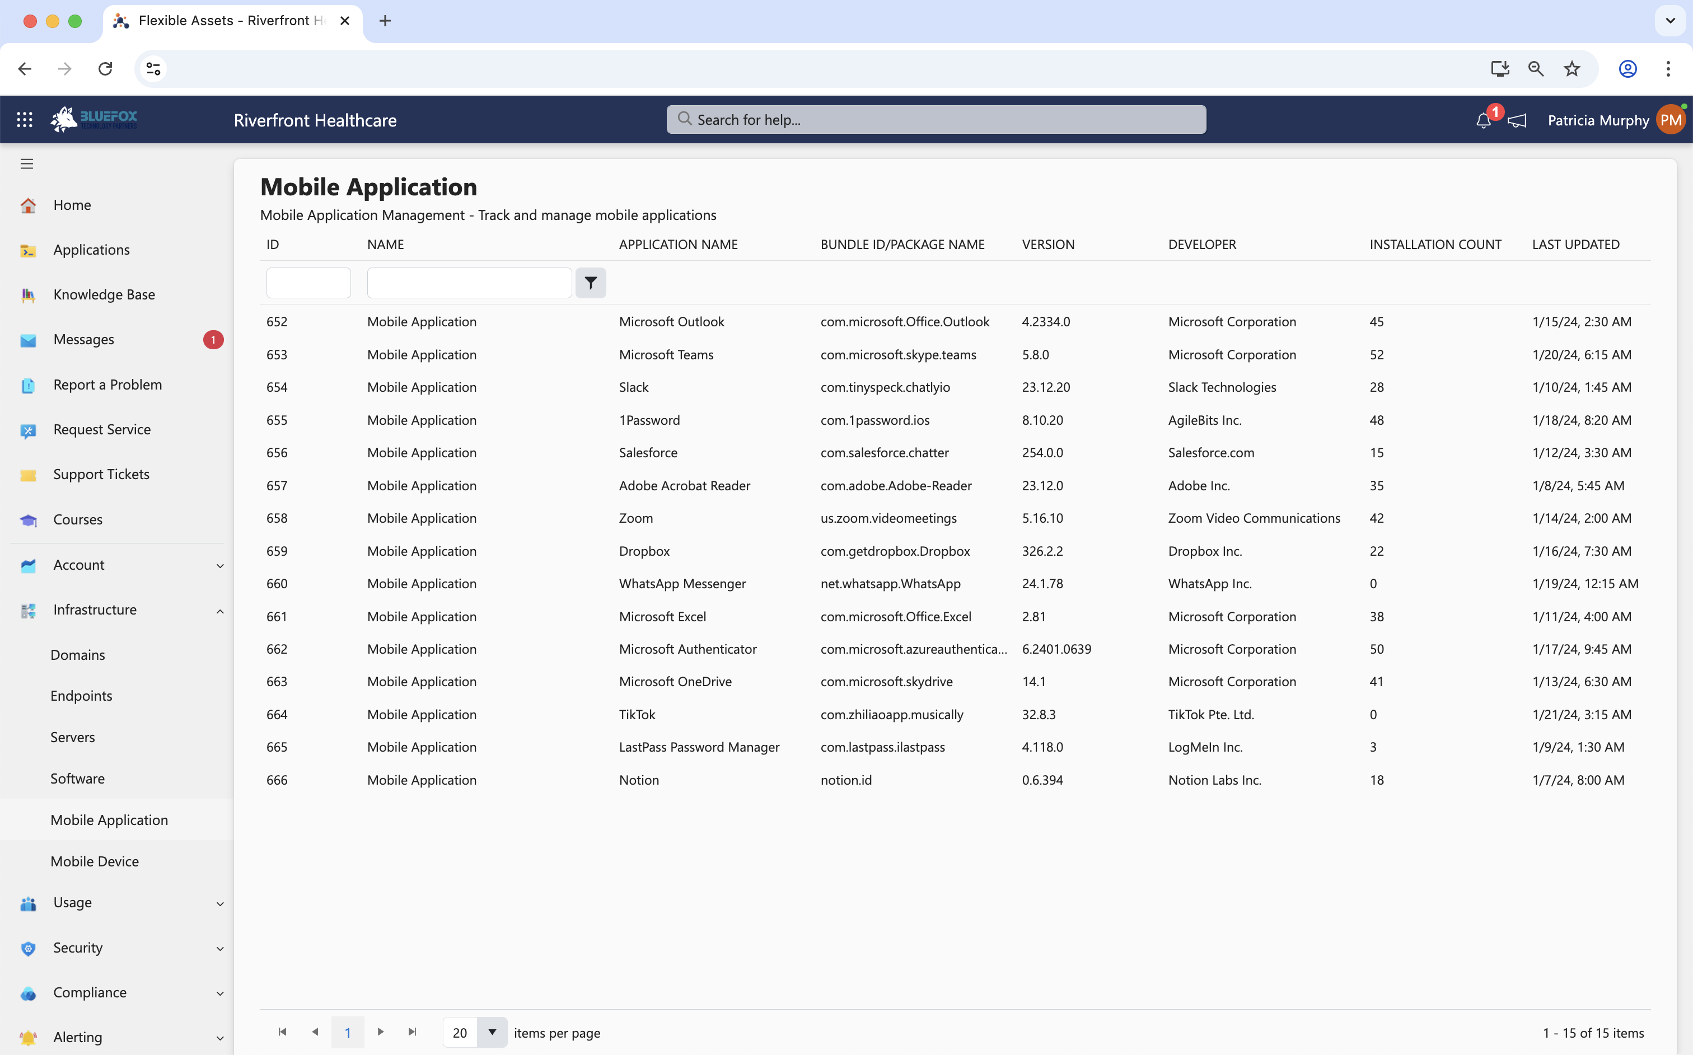Open the browser zoom magnifier icon
The width and height of the screenshot is (1693, 1055).
[x=1535, y=68]
